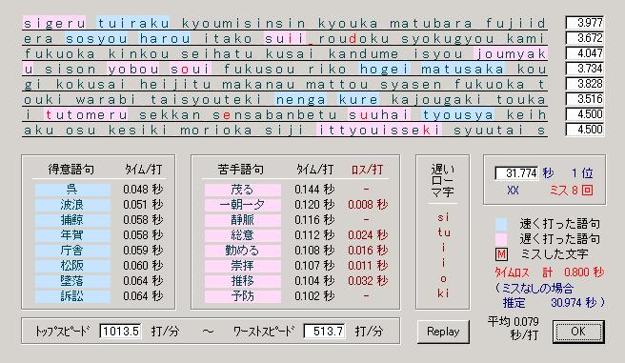Click the pink highlighted word ittyouisseki
Image resolution: width=625 pixels, height=363 pixels.
[379, 130]
